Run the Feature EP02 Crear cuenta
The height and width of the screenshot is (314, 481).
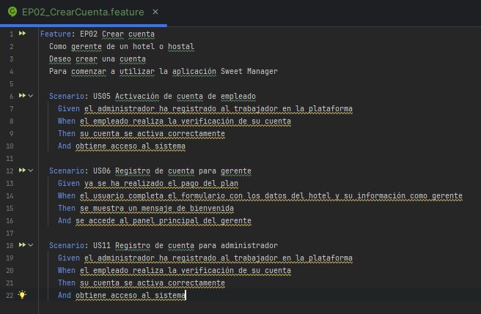tap(23, 33)
